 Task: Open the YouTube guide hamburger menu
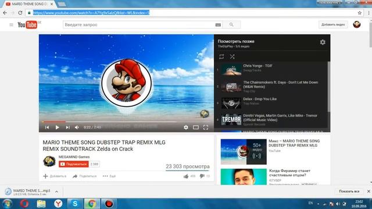(x=11, y=24)
